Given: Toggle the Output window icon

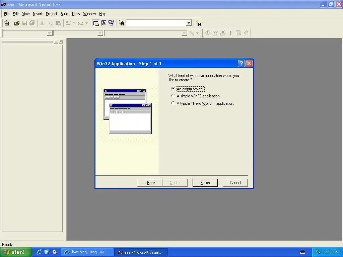Looking at the screenshot, I should pyautogui.click(x=104, y=23).
